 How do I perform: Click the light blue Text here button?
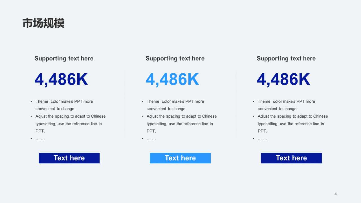pos(180,158)
